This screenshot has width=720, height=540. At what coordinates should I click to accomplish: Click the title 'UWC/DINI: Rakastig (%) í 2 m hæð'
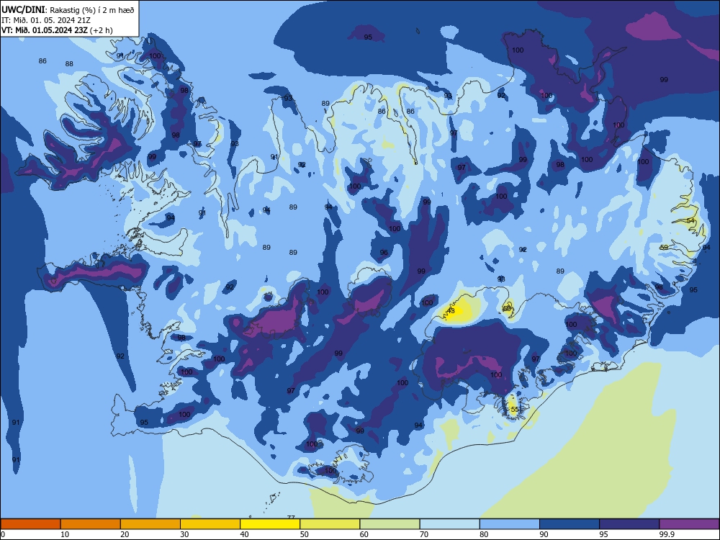tap(68, 10)
